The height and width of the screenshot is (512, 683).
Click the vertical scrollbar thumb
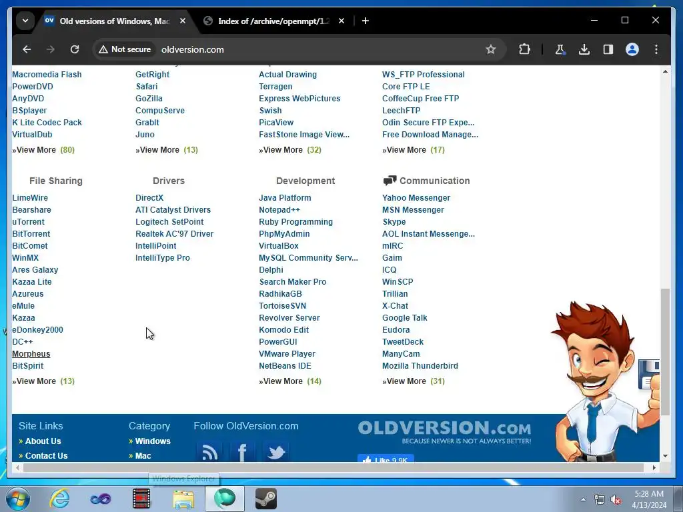point(665,352)
